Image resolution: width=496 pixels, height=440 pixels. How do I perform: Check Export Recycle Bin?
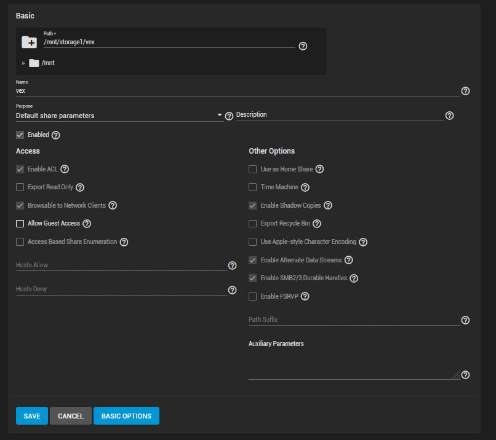coord(252,224)
